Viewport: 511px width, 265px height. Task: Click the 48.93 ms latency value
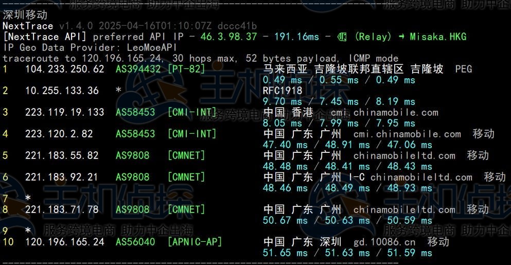pyautogui.click(x=410, y=188)
